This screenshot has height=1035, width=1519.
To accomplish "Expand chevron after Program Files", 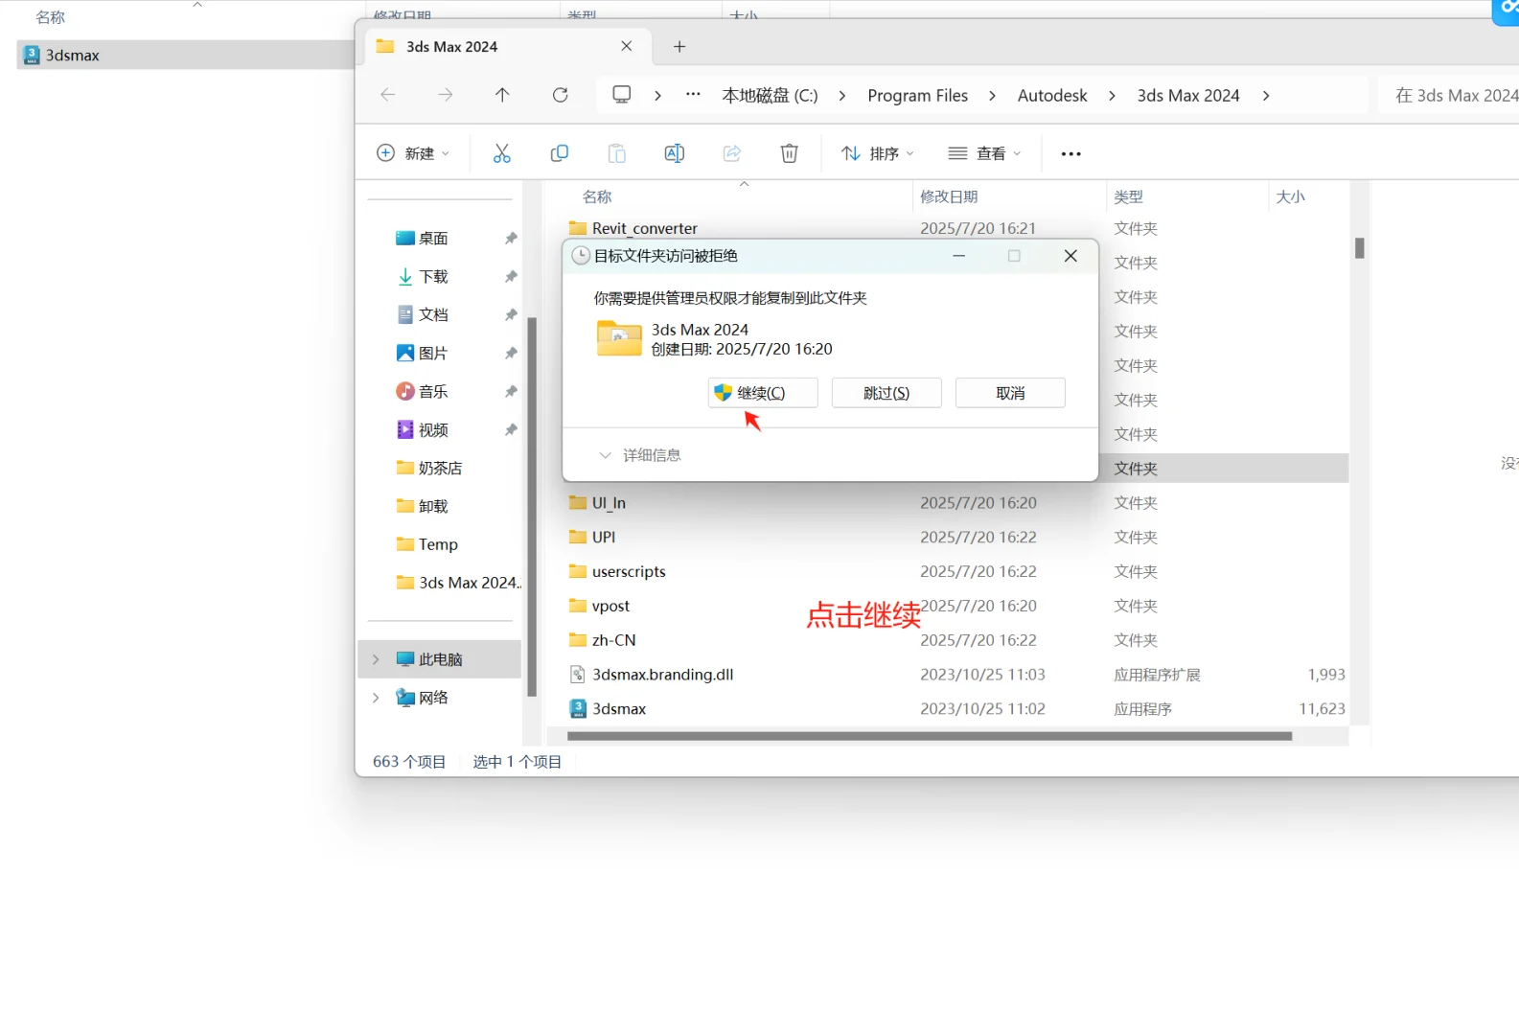I will (x=992, y=95).
